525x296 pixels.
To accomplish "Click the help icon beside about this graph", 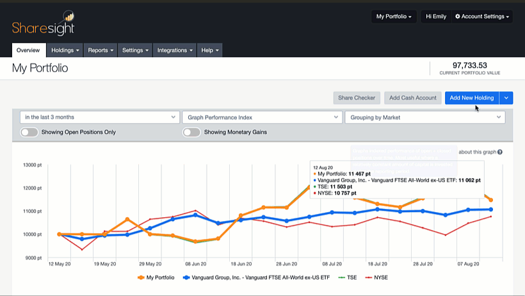I will tap(500, 152).
